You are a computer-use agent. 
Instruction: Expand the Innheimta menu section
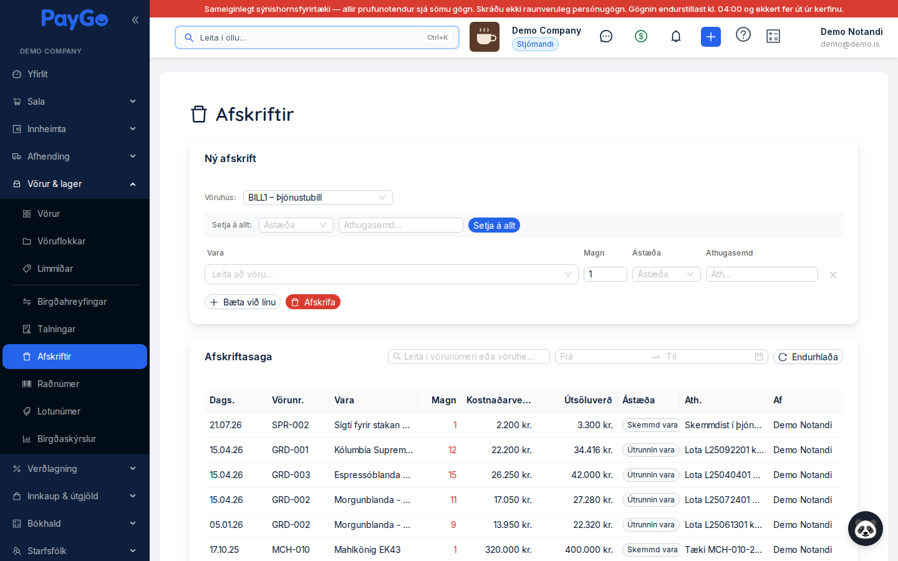[x=75, y=129]
